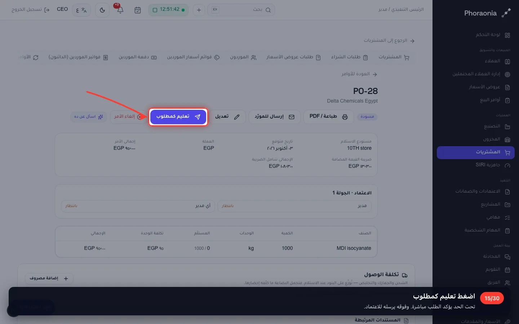
Task: Open the 'تعديل' edit button
Action: 227,117
